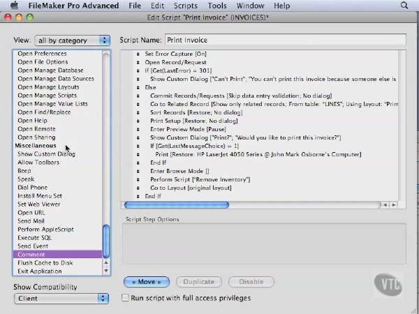The image size is (419, 314).
Task: Click the Duplicate button
Action: pyautogui.click(x=199, y=282)
